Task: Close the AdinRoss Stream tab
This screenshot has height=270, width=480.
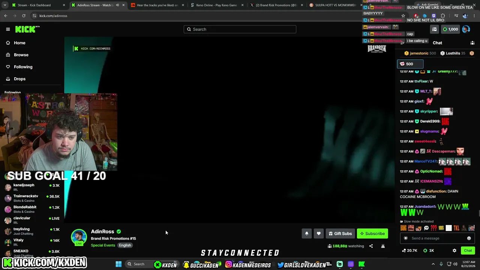Action: pyautogui.click(x=123, y=5)
